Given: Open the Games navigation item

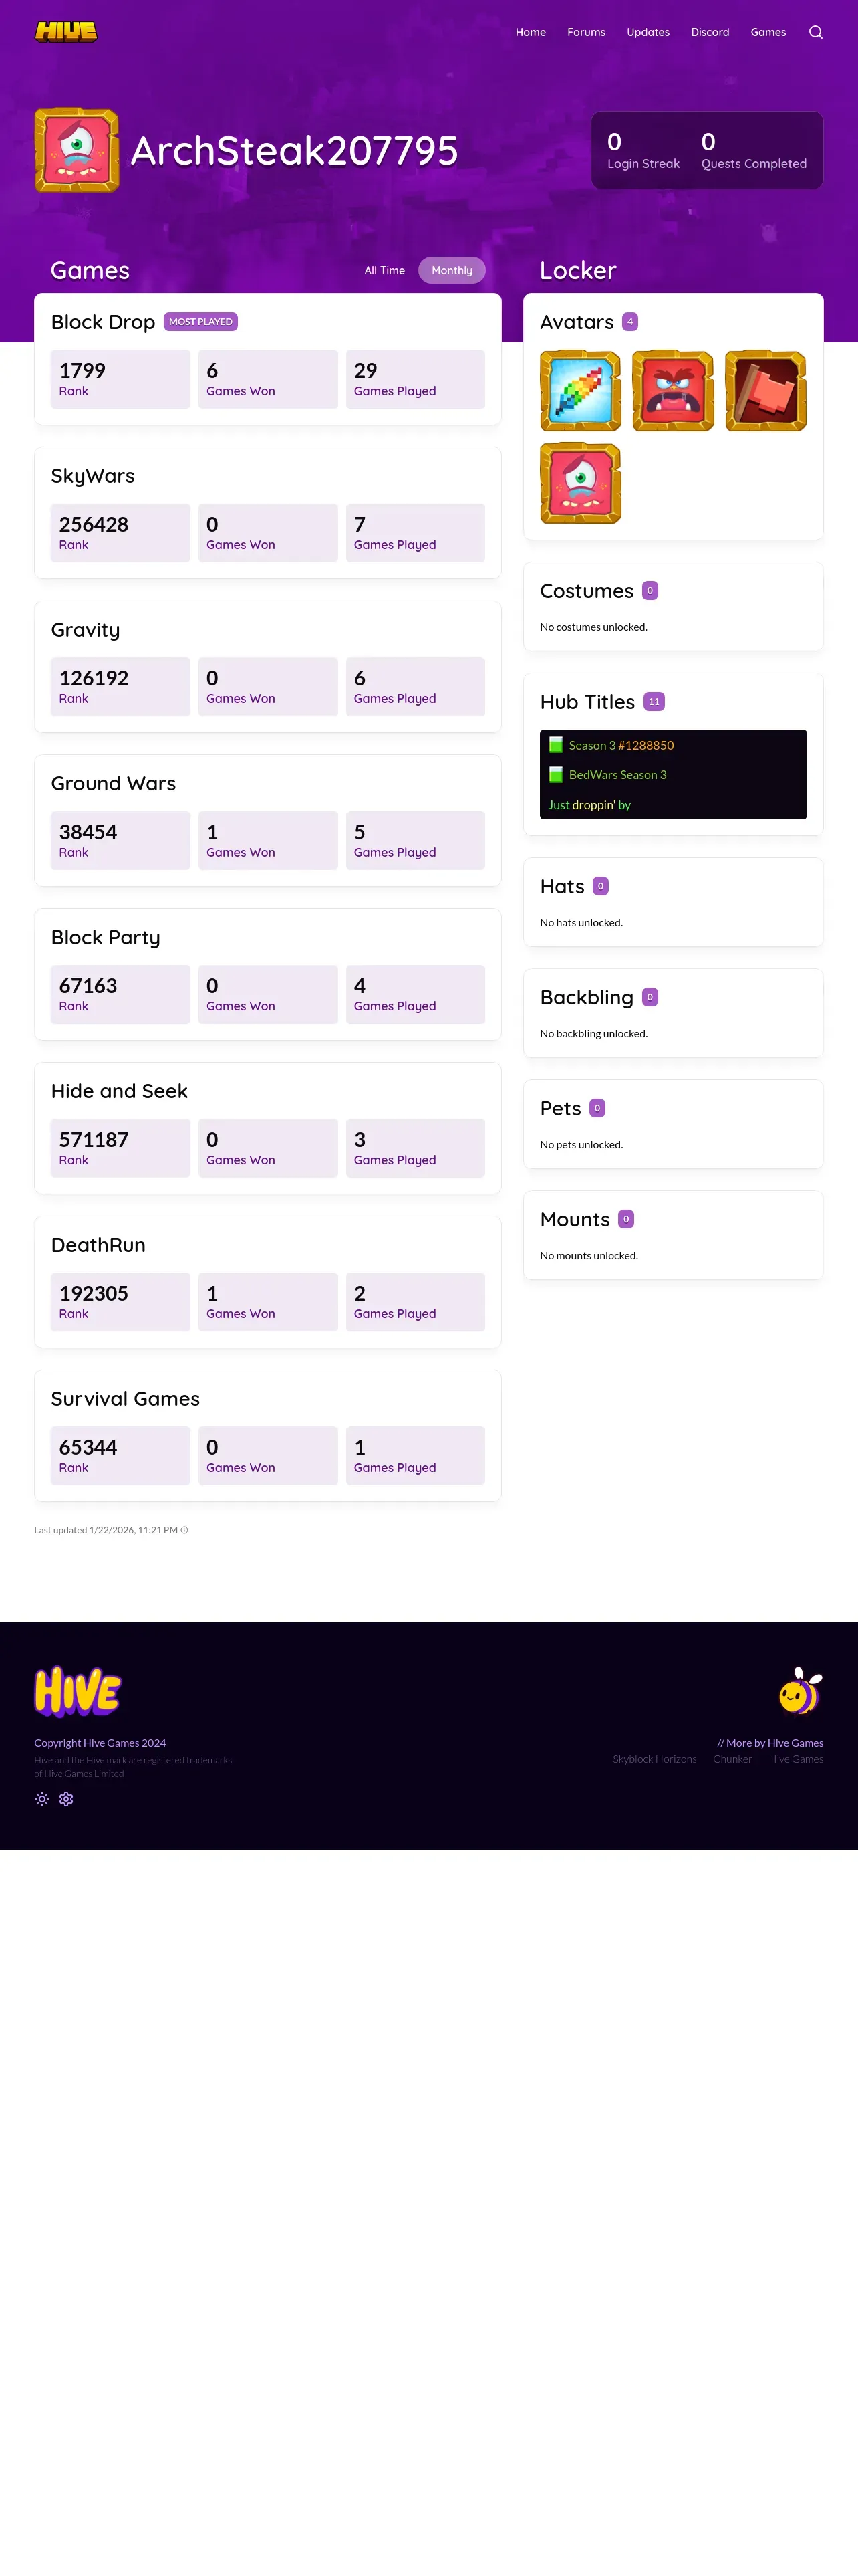Looking at the screenshot, I should coord(768,32).
